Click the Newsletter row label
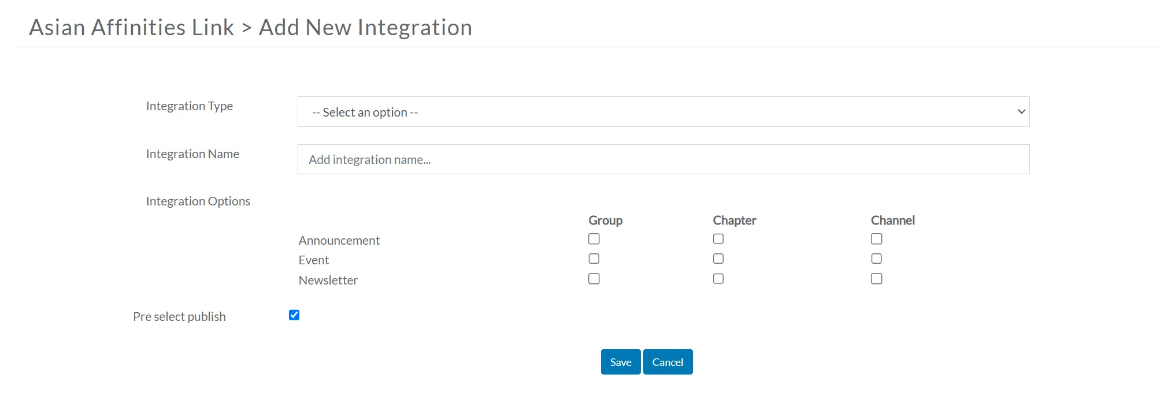This screenshot has height=393, width=1168. pos(328,280)
